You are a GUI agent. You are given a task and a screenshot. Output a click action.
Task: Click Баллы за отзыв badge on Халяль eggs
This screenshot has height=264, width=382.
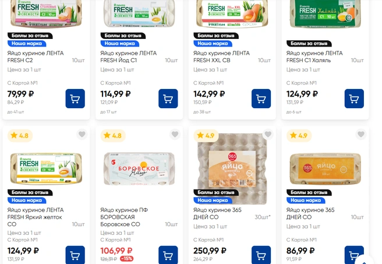[x=310, y=43]
